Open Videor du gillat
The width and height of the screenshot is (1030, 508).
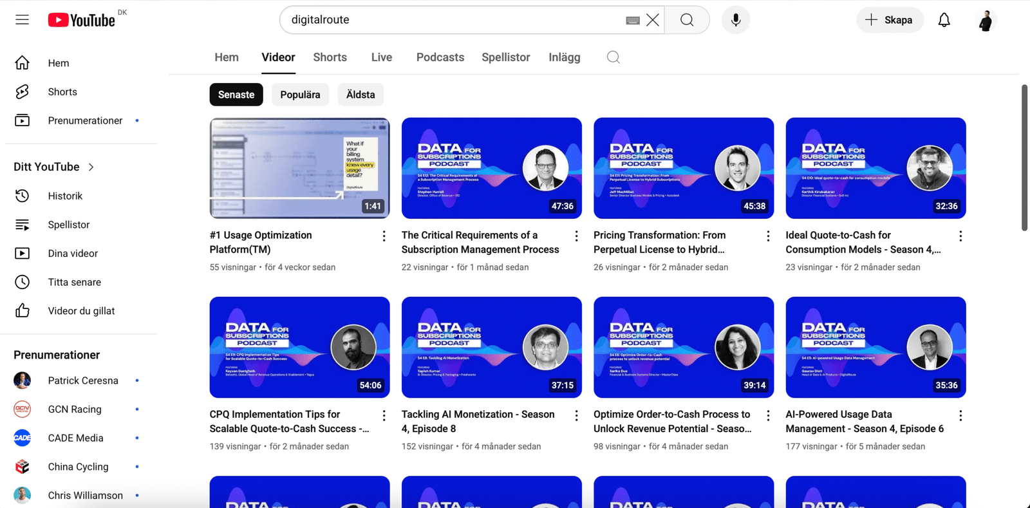pos(81,311)
